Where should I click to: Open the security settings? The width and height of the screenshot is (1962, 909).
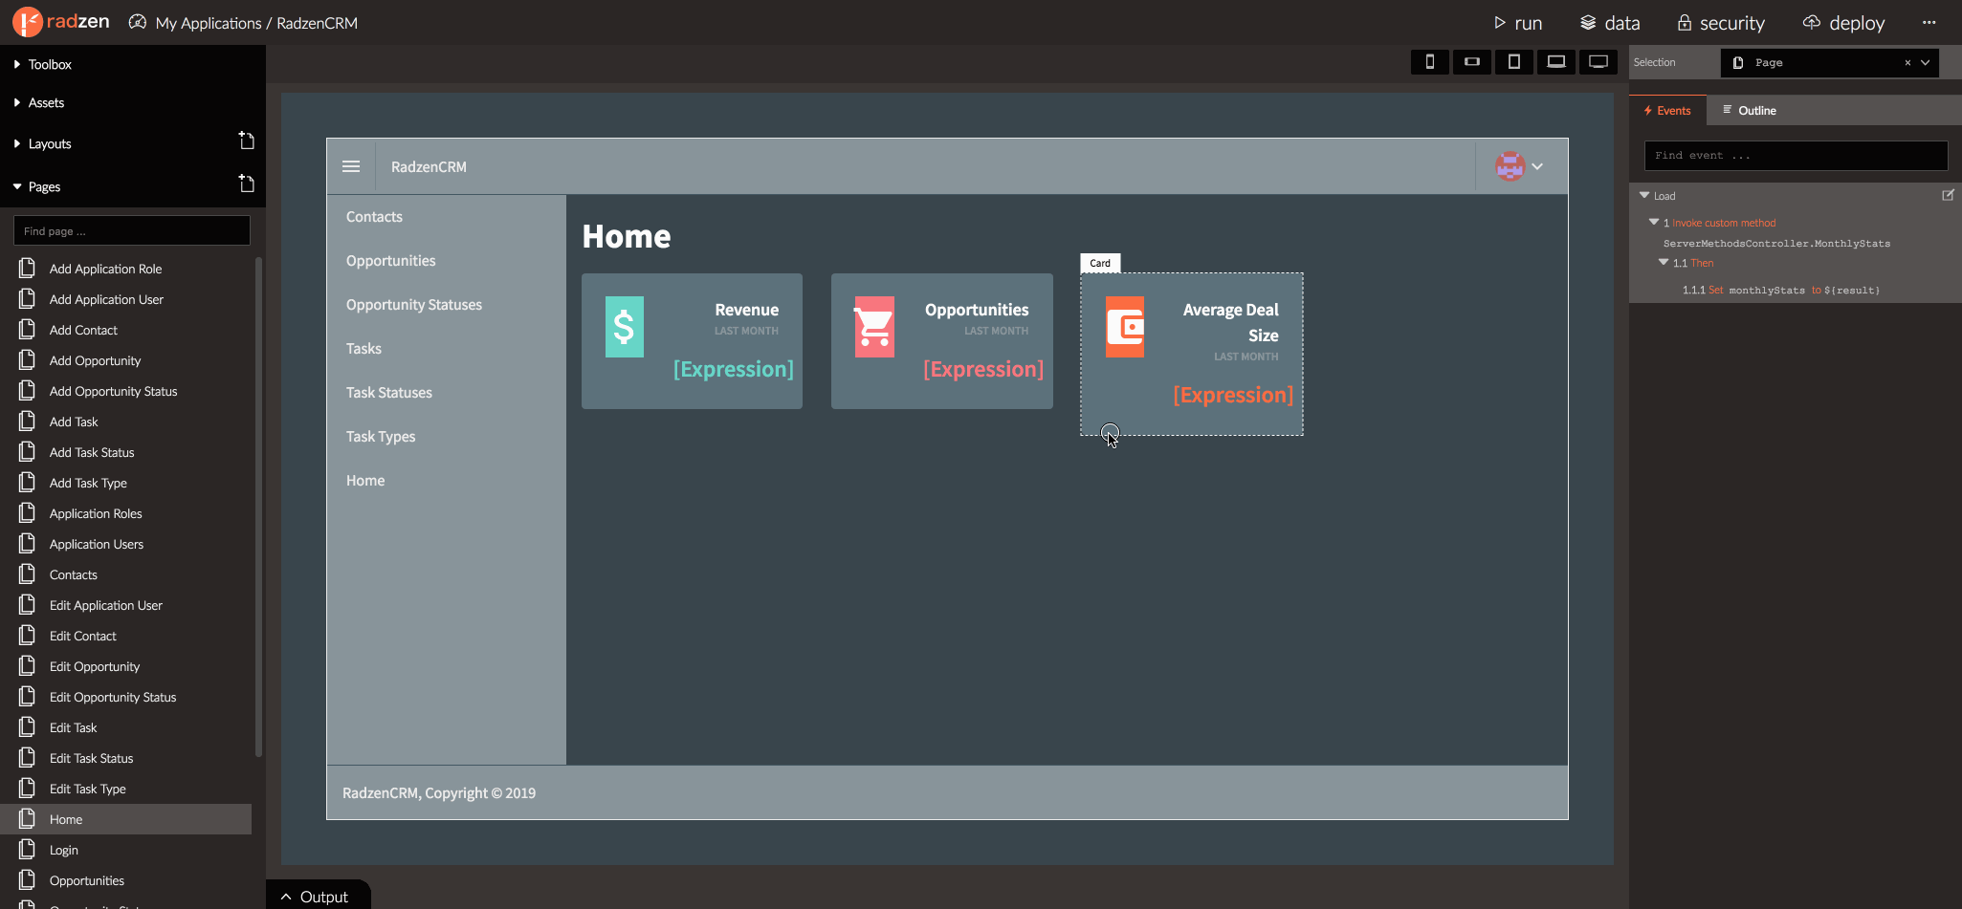(x=1721, y=23)
